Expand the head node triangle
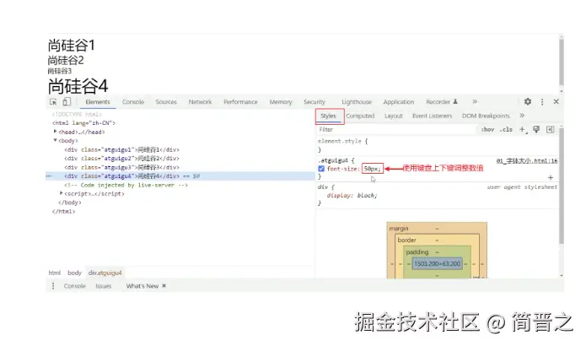This screenshot has height=346, width=586. 56,132
